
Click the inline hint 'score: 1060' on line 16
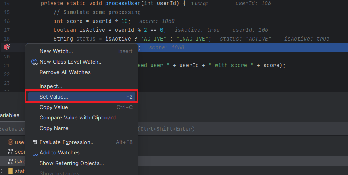[157, 21]
